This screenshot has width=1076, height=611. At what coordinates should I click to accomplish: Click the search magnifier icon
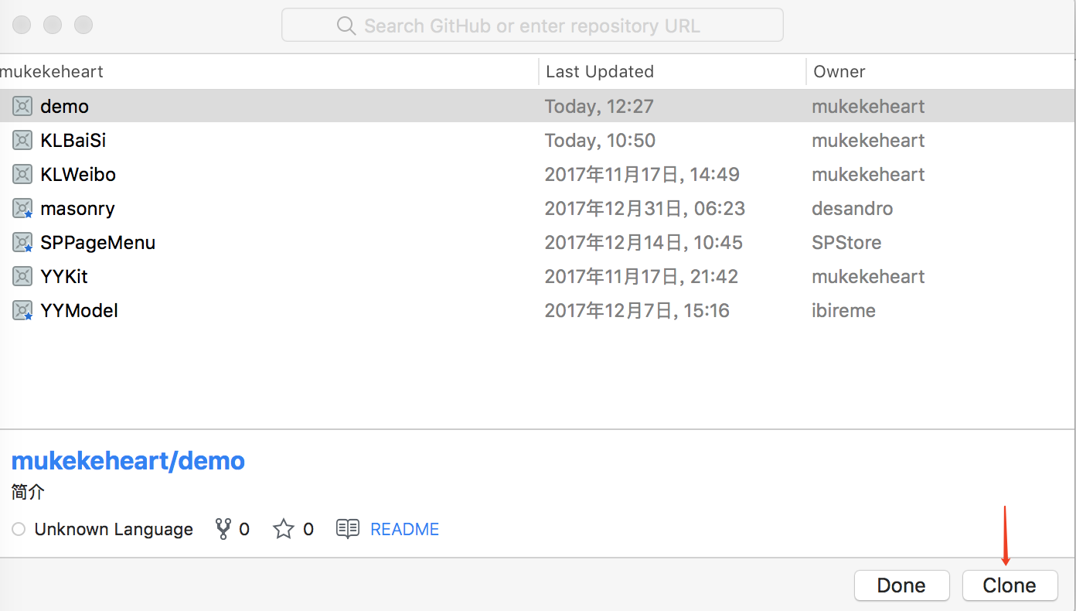point(346,26)
